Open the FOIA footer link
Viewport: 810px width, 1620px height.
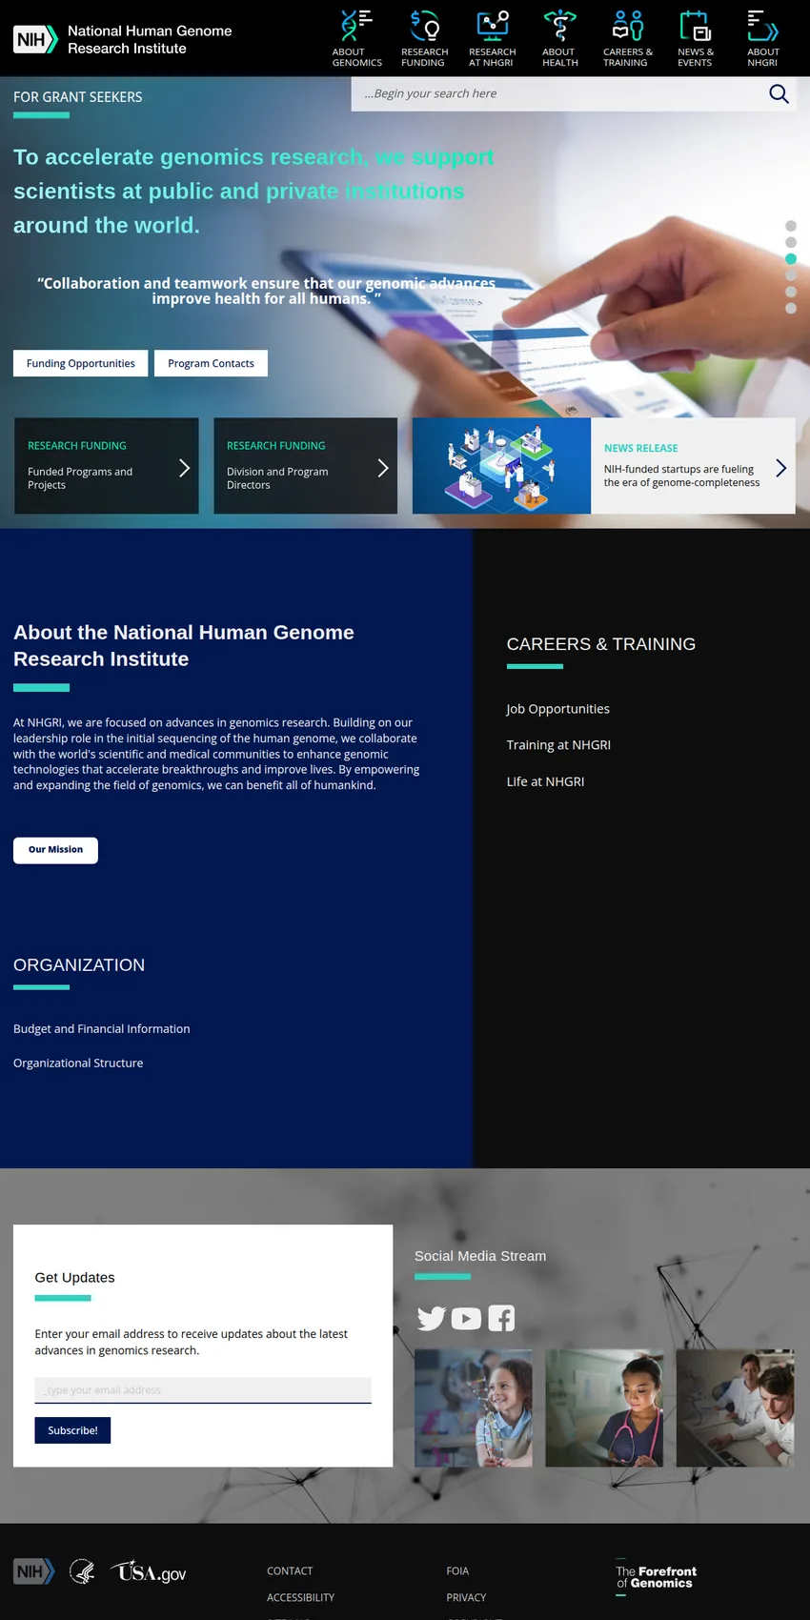pyautogui.click(x=457, y=1571)
